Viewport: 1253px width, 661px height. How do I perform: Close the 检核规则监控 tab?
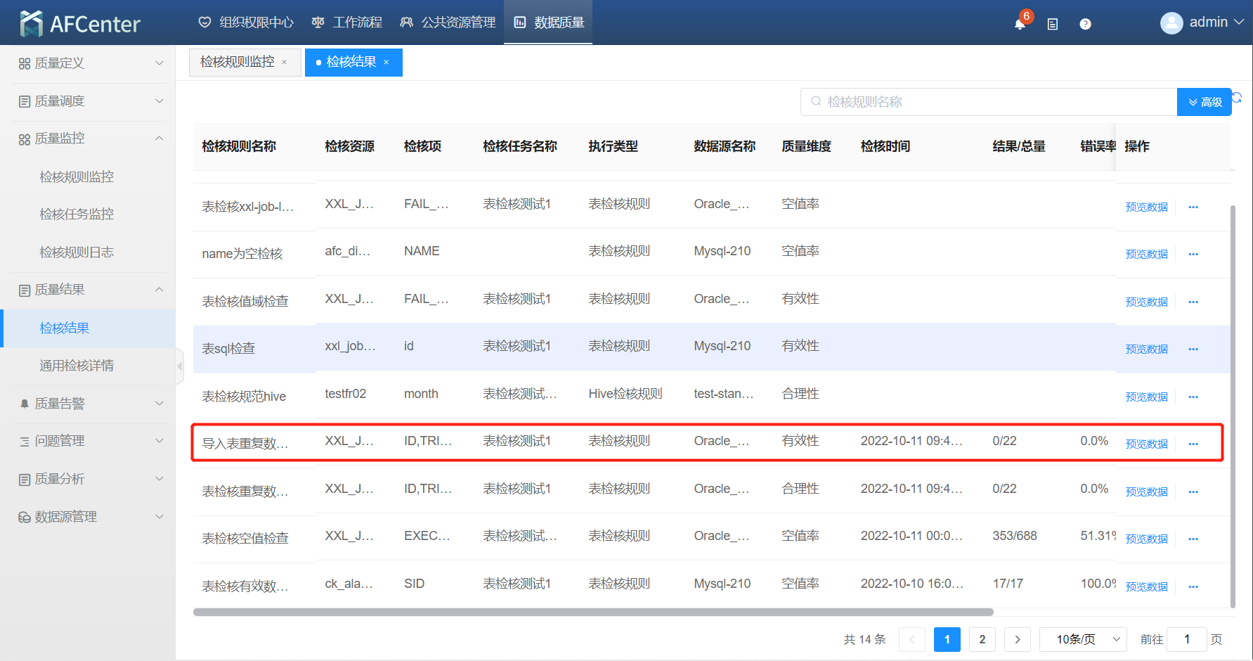(285, 63)
